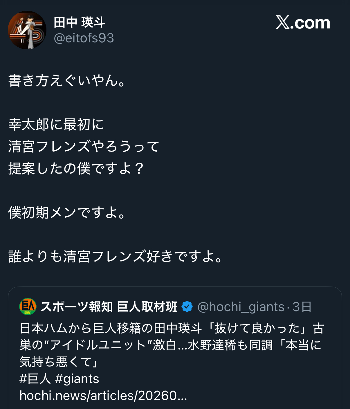Viewport: 350px width, 409px height.
Task: Click the quoted headline about 田中瑛斗
Action: (x=171, y=328)
